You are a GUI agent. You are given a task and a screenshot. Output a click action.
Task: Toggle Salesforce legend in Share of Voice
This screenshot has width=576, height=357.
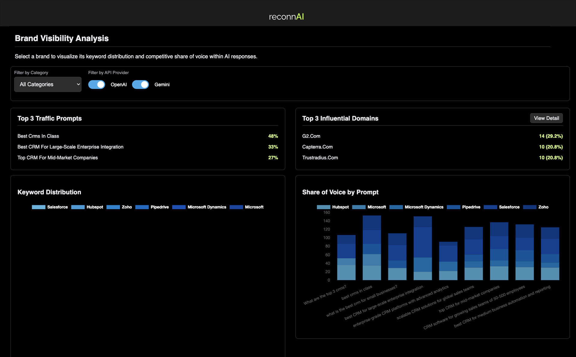pos(502,207)
